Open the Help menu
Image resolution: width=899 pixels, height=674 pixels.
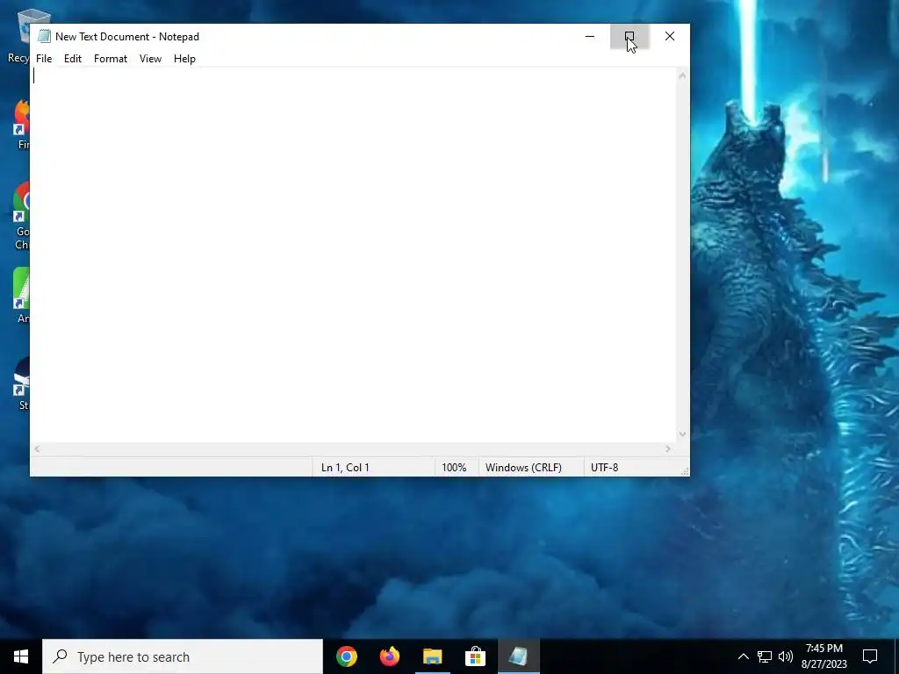click(x=184, y=59)
